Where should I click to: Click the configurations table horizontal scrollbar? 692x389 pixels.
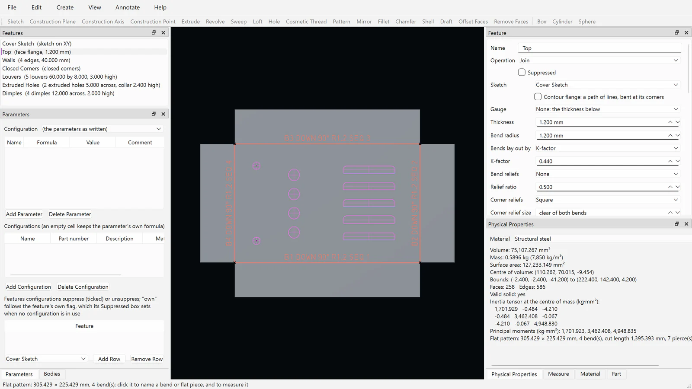pos(66,274)
